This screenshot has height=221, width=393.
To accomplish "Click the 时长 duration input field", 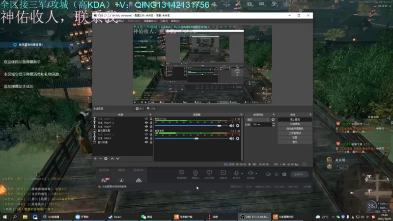I will 261,124.
